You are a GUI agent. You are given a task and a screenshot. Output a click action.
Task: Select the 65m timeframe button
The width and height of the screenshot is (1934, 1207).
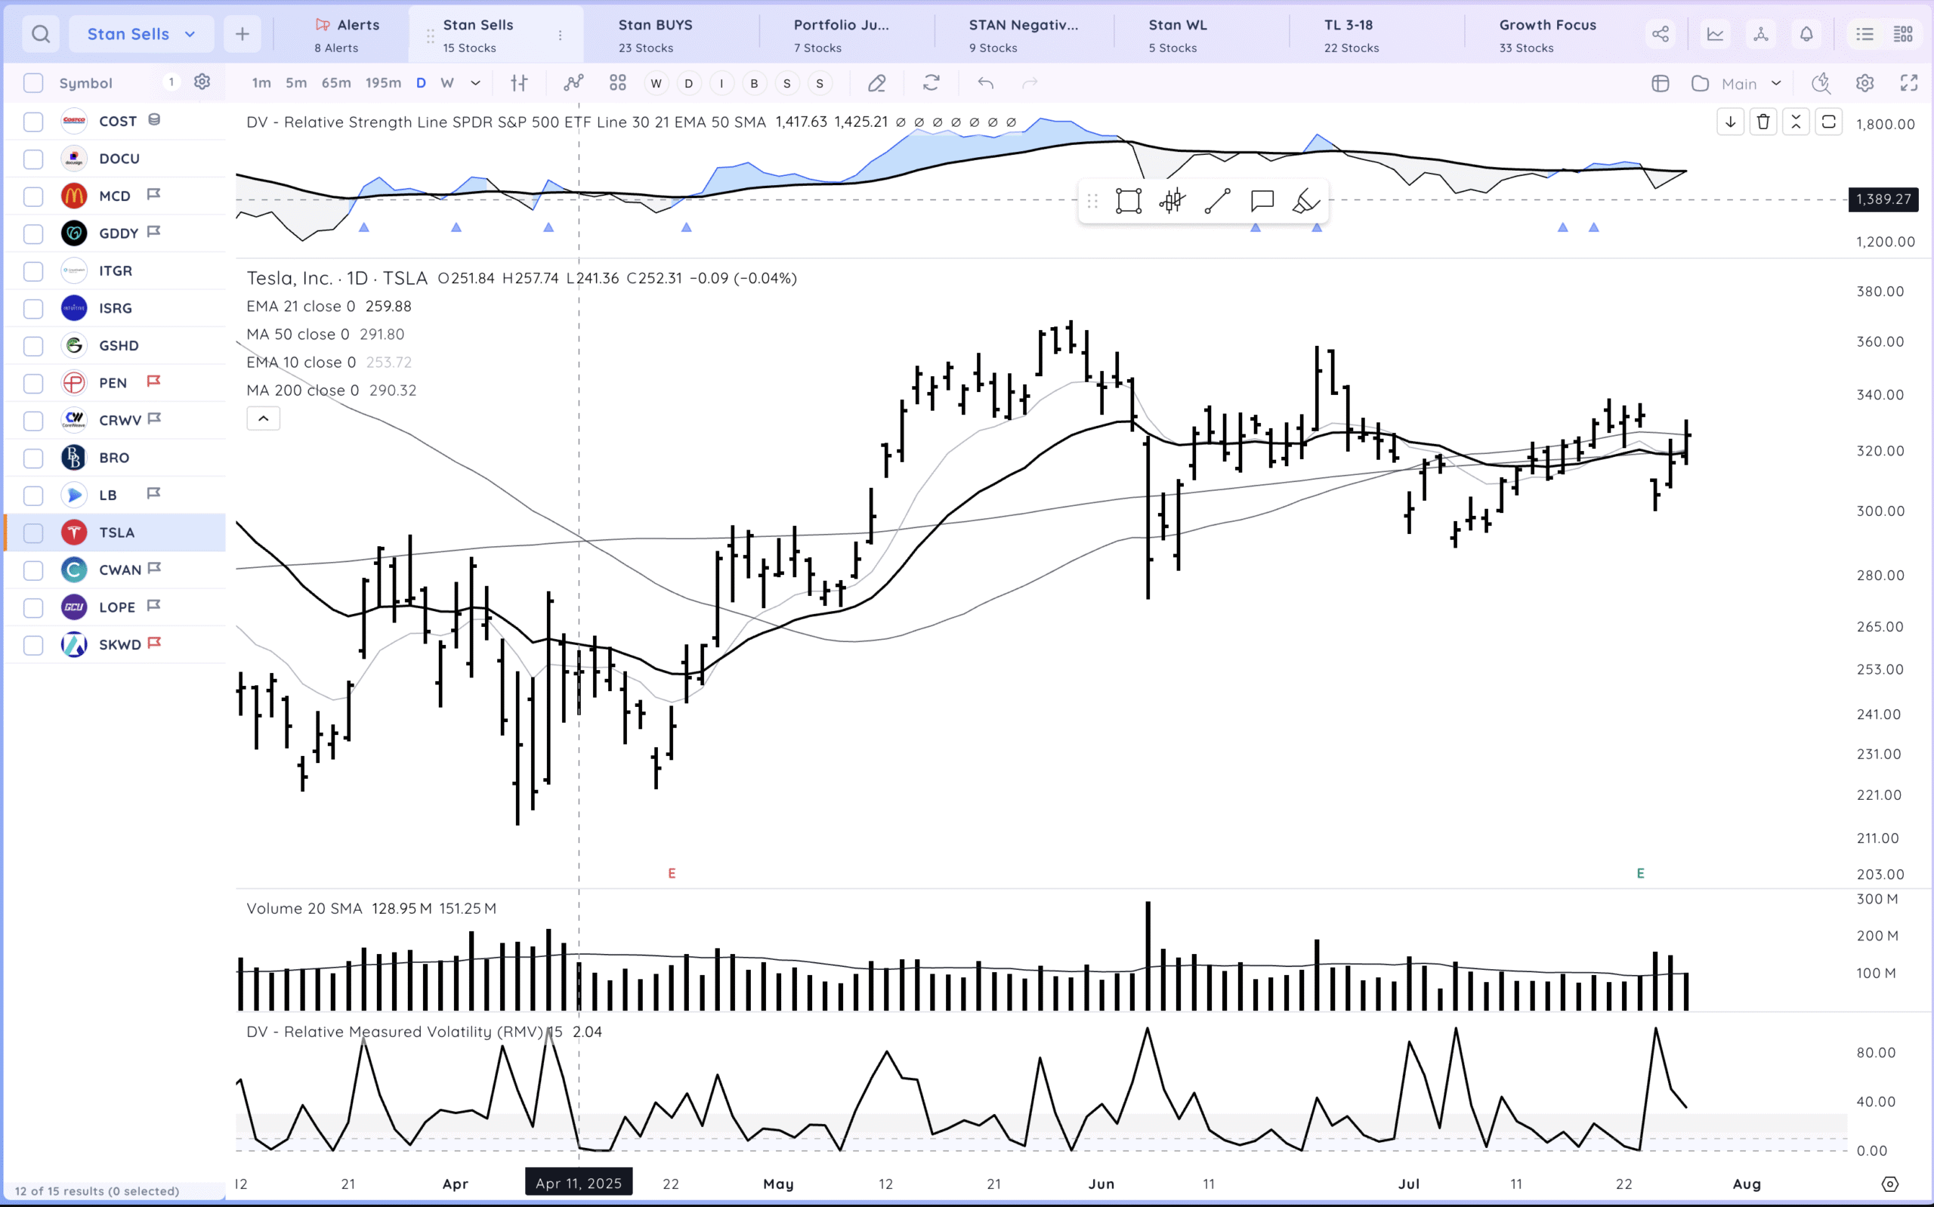click(336, 83)
